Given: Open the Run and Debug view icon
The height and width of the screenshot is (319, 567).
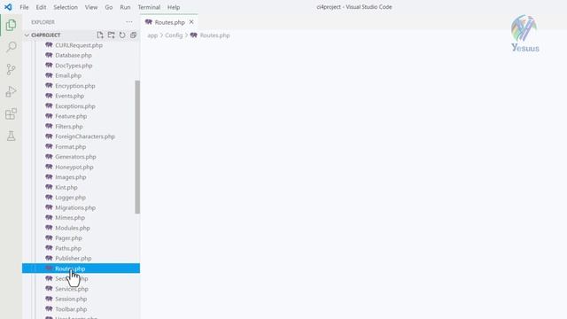Looking at the screenshot, I should pos(11,92).
